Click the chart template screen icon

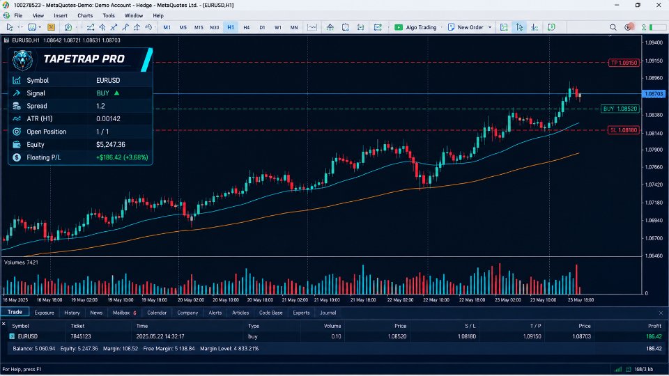(x=31, y=27)
